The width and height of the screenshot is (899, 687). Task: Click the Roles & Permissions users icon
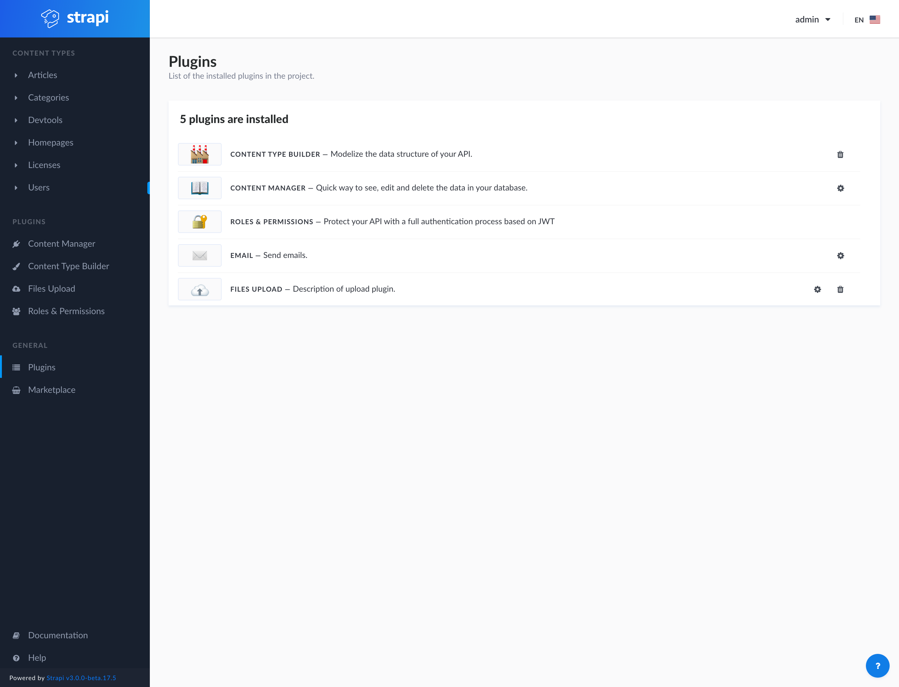tap(16, 312)
